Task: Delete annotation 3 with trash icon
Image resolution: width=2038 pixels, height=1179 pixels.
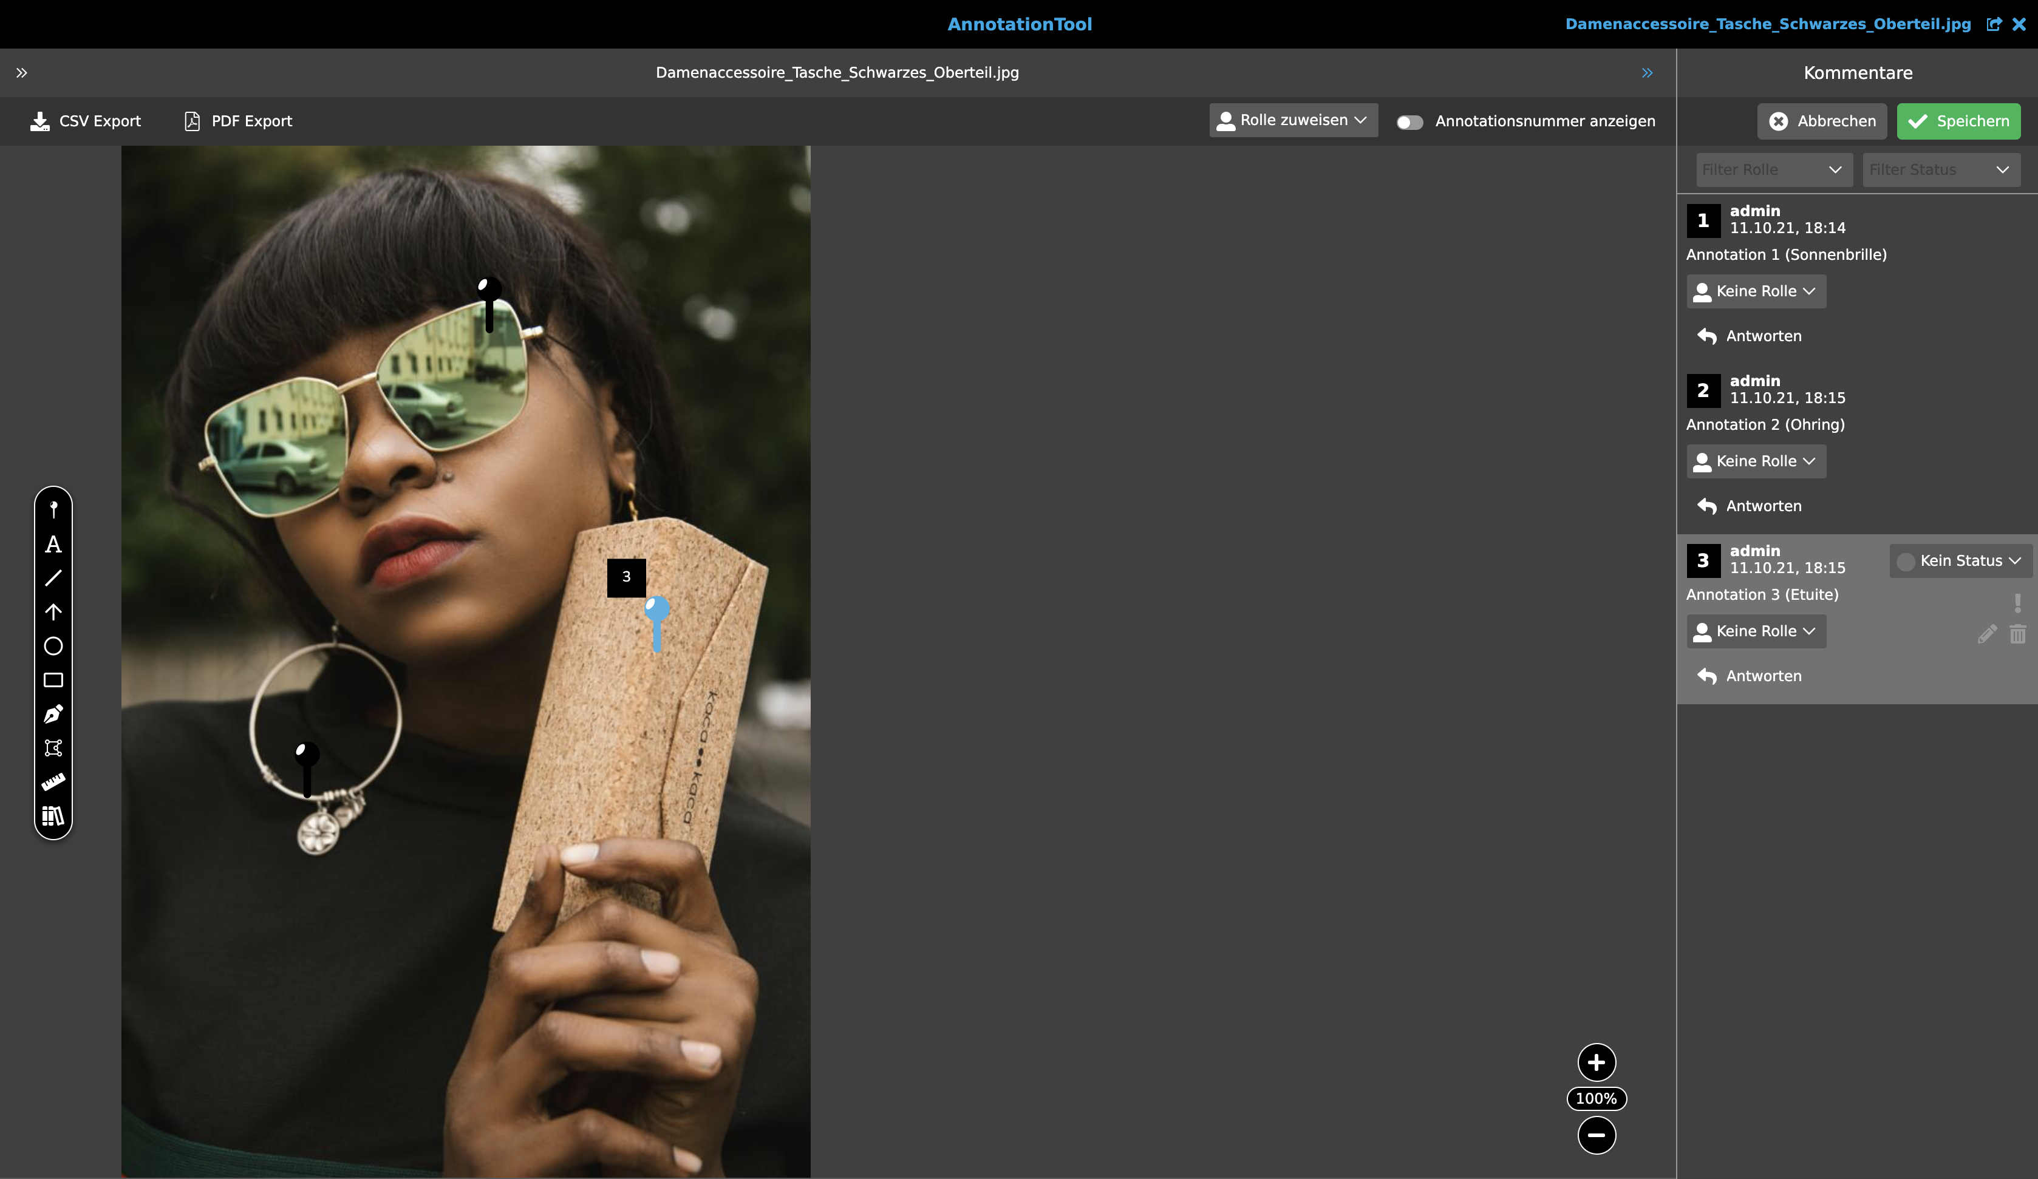Action: pos(2017,634)
